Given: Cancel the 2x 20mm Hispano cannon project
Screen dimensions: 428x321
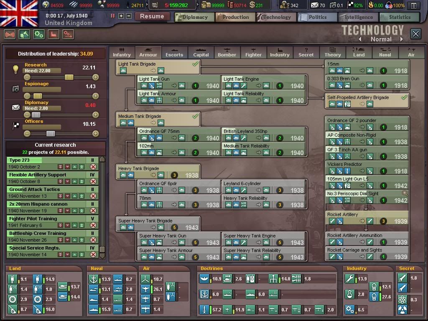Looking at the screenshot, I should pos(93,211).
